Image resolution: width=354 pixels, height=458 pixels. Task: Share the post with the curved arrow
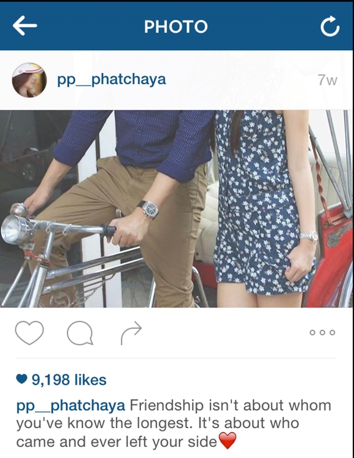131,333
